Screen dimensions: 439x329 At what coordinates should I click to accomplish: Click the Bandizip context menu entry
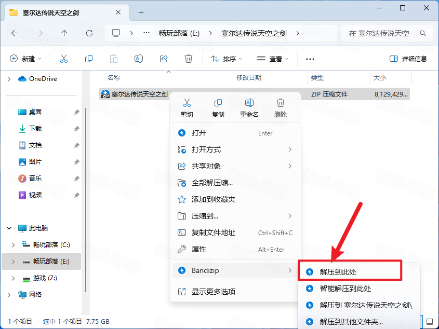click(x=235, y=270)
